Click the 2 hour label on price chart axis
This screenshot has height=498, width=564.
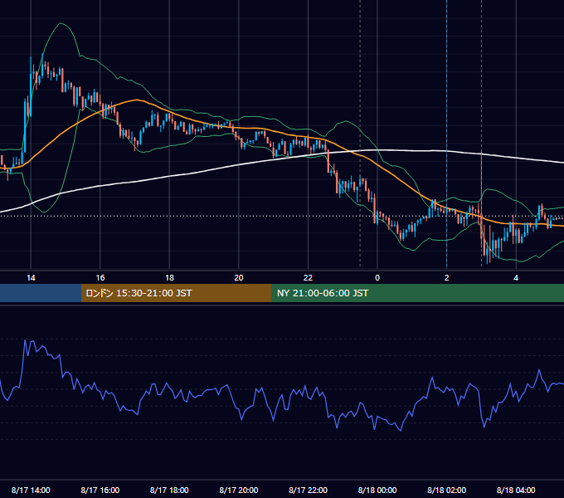[447, 278]
